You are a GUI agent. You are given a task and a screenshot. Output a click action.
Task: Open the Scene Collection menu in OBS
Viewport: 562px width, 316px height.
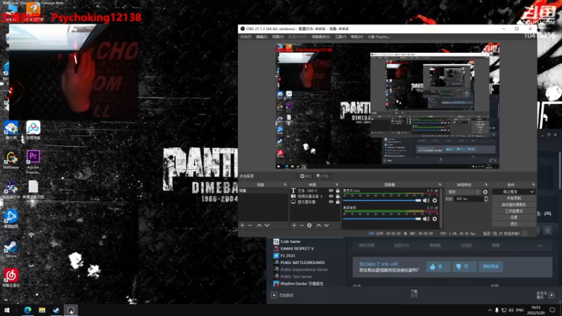click(x=320, y=37)
